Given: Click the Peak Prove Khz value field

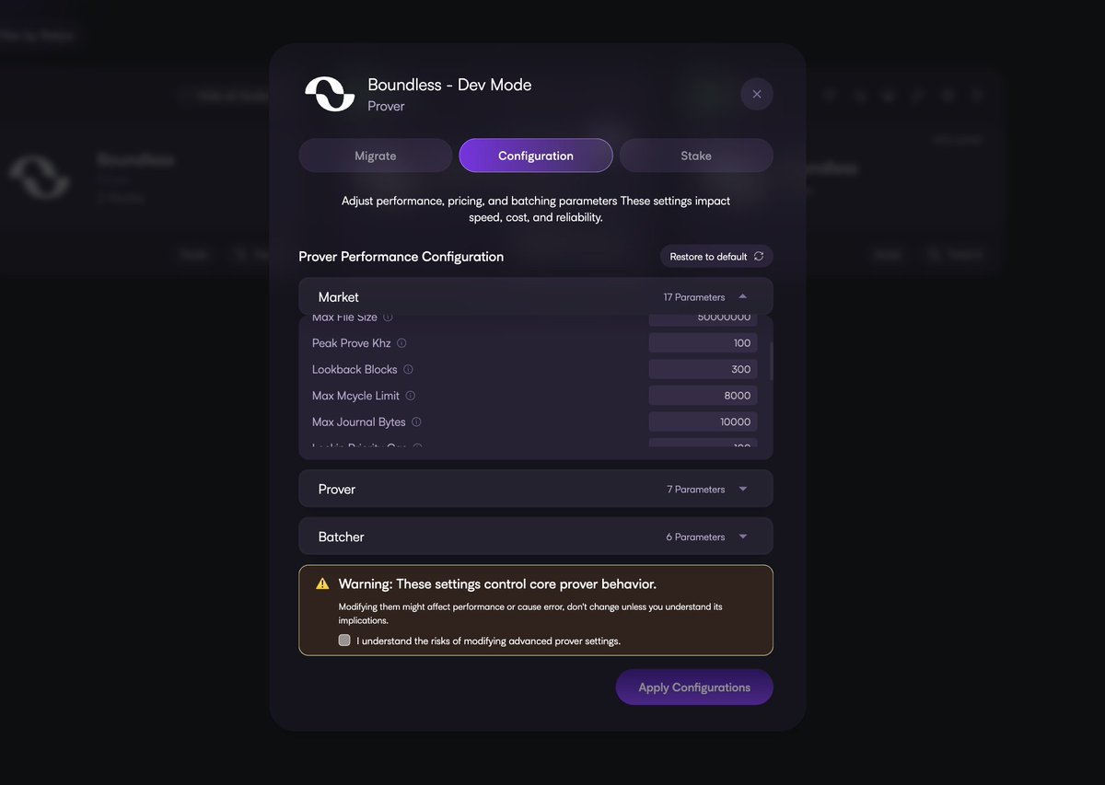Looking at the screenshot, I should [704, 343].
